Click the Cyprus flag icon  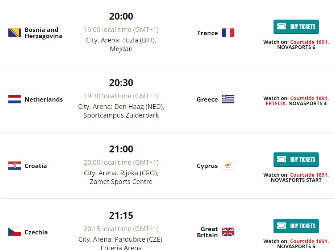click(228, 166)
